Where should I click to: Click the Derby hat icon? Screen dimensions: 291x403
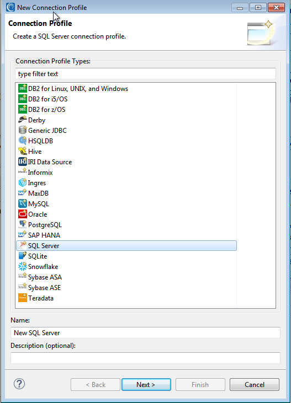(x=23, y=120)
